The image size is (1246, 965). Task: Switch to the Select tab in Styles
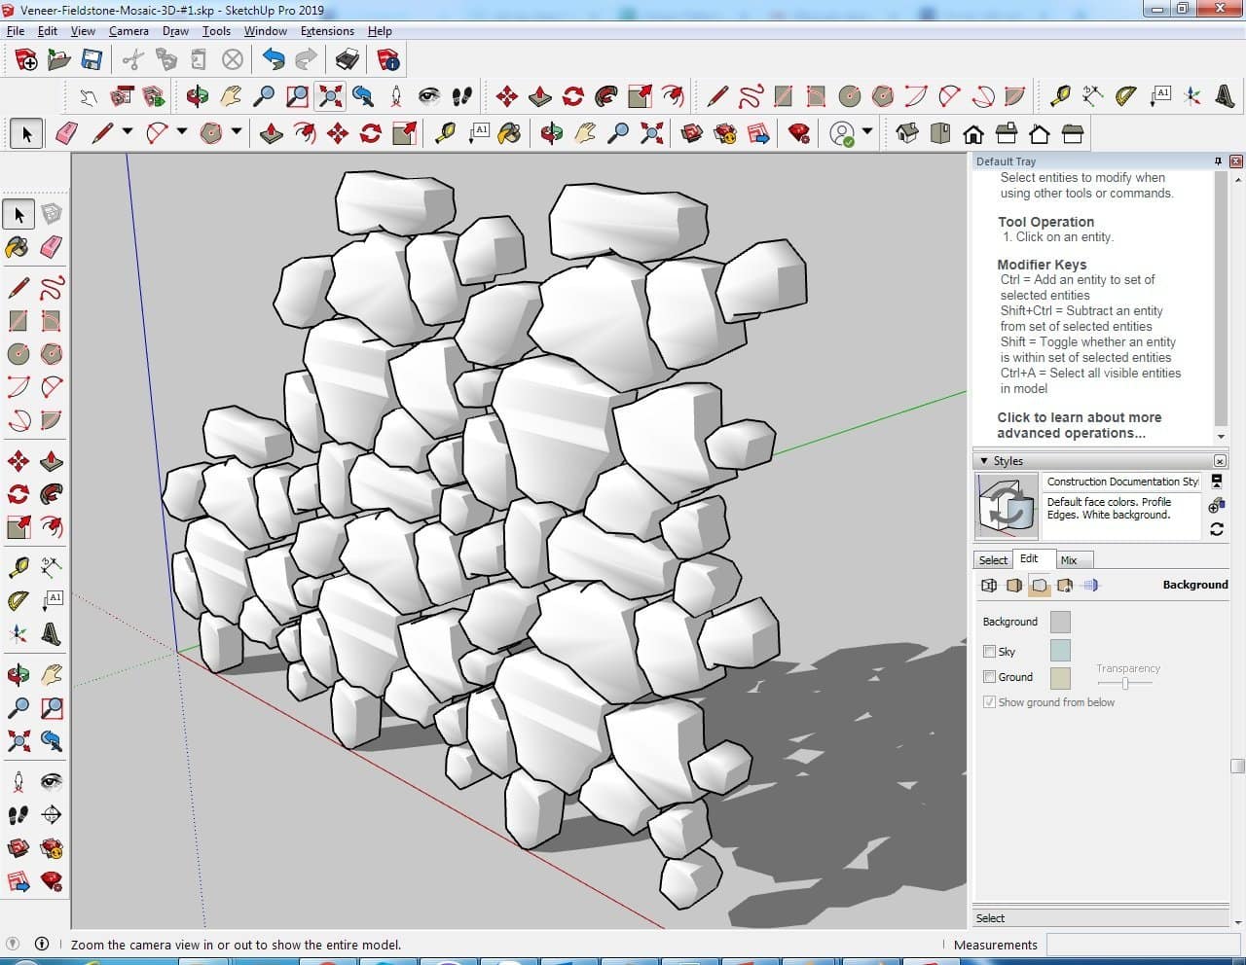point(993,560)
